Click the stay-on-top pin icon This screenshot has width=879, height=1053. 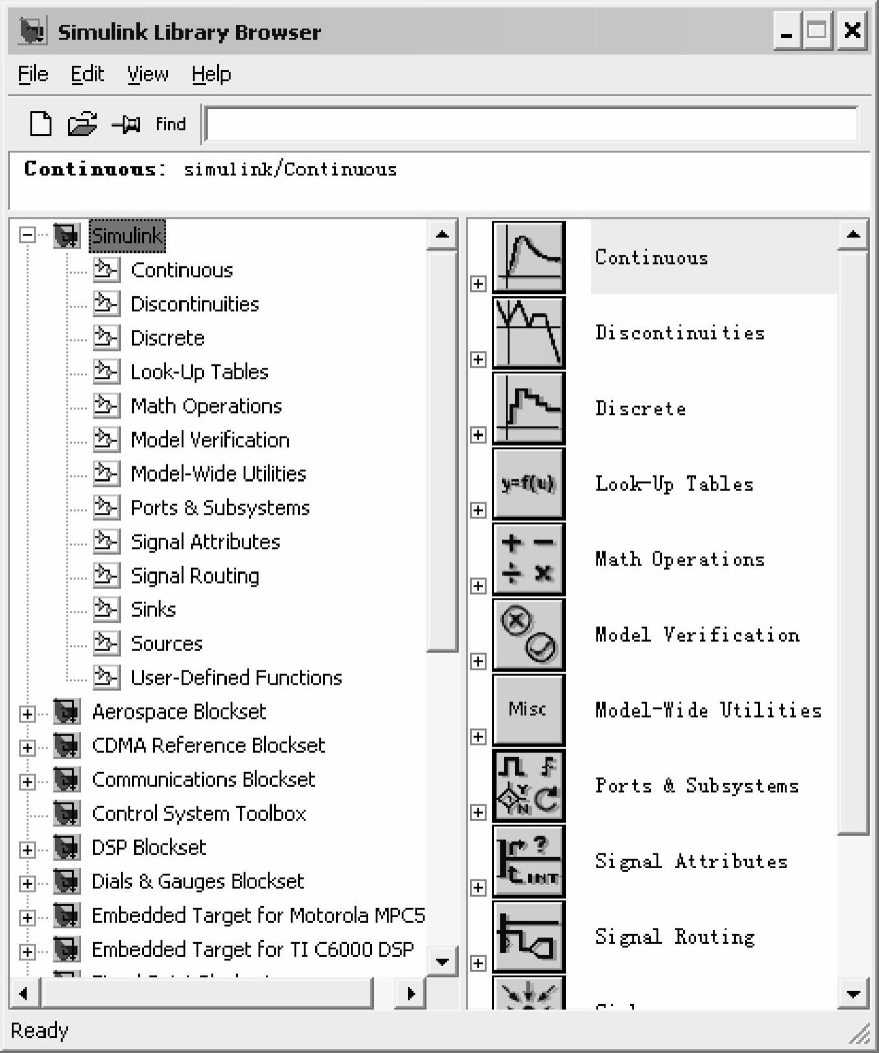coord(126,124)
